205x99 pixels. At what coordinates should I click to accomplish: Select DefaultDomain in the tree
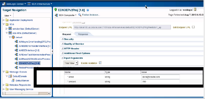pyautogui.click(x=19, y=76)
